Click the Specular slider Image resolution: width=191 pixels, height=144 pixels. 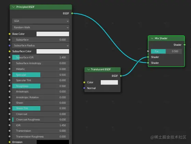(x=41, y=75)
